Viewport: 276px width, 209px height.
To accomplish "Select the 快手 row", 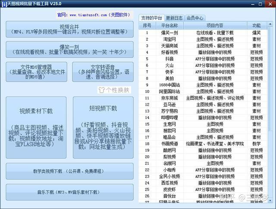I will pyautogui.click(x=203, y=72).
